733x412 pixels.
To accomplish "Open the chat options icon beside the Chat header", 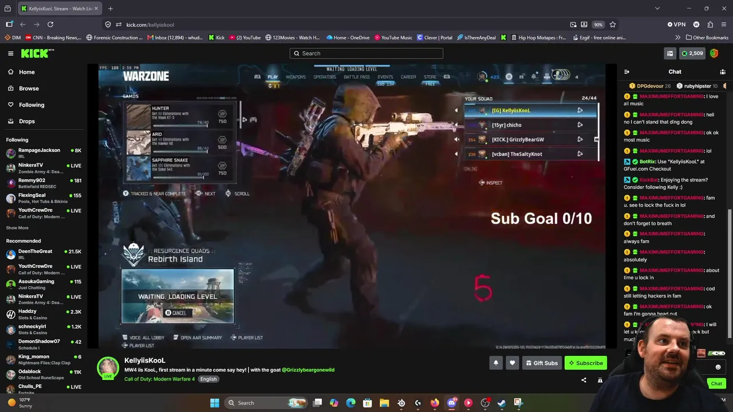I will coord(722,72).
